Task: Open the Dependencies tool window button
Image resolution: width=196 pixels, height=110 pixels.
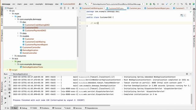Action: click(91, 108)
